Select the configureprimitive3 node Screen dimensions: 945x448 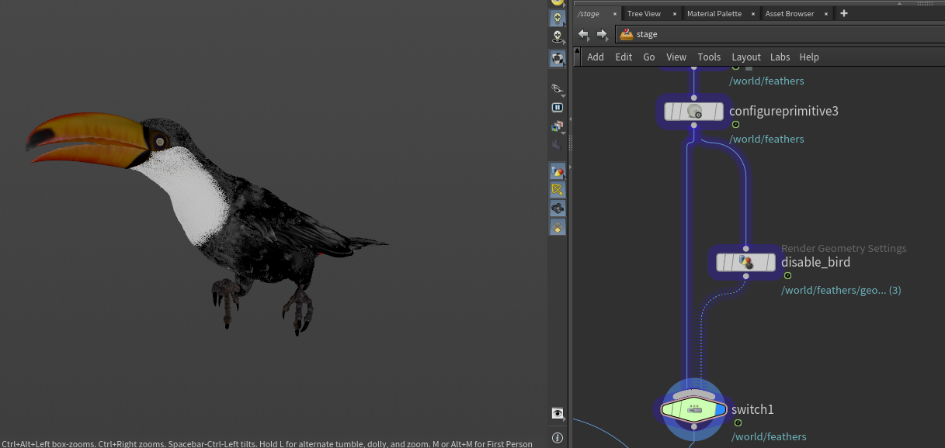[x=693, y=112]
